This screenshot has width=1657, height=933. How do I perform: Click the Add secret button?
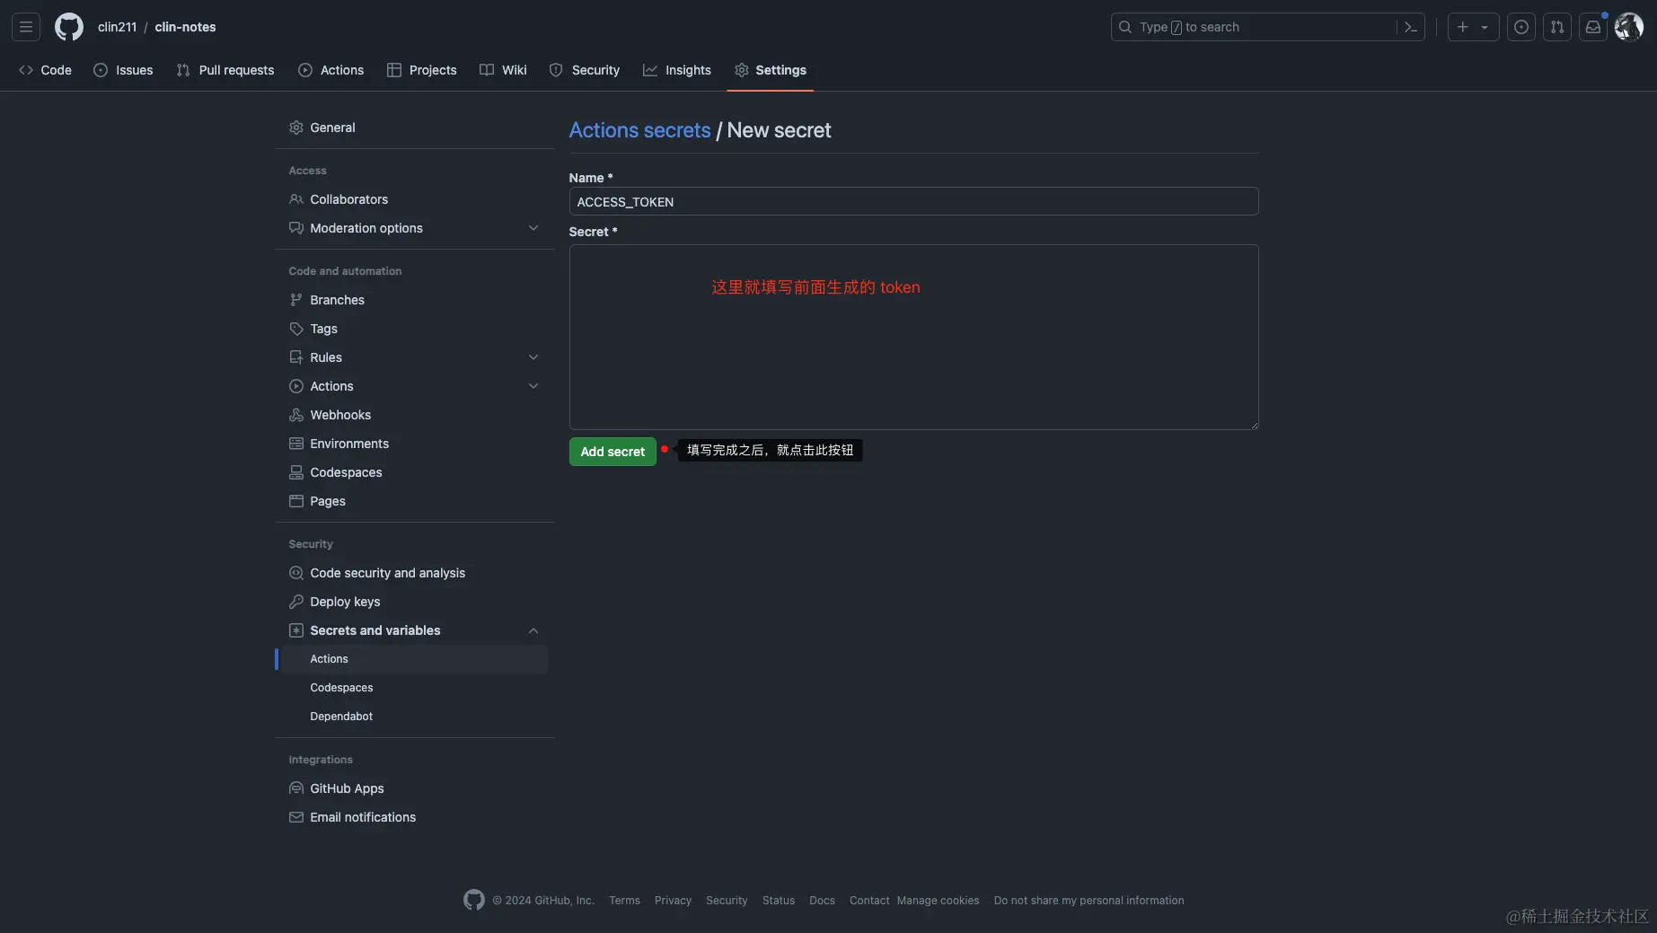click(x=613, y=452)
